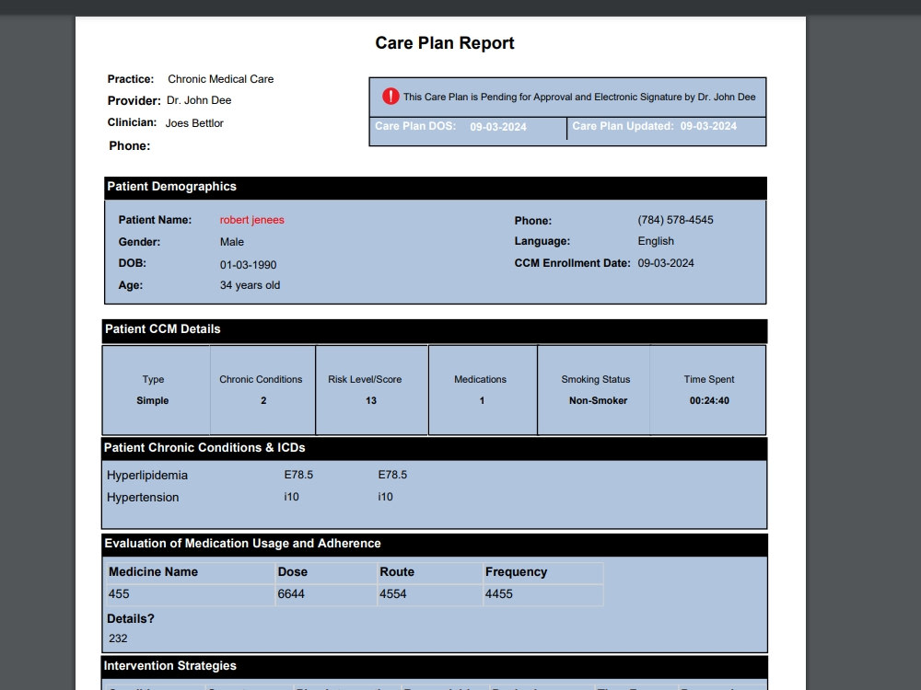Click the pending approval notice text
The image size is (921, 690).
click(579, 97)
